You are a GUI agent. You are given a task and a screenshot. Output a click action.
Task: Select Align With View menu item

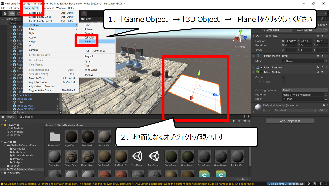(x=51, y=82)
